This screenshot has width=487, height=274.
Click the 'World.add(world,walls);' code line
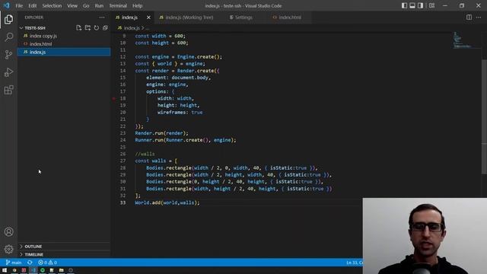tap(167, 202)
